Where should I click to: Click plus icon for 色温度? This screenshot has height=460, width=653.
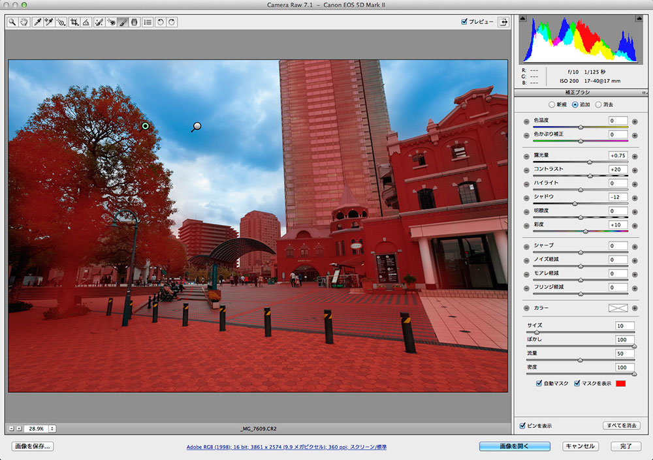click(635, 121)
